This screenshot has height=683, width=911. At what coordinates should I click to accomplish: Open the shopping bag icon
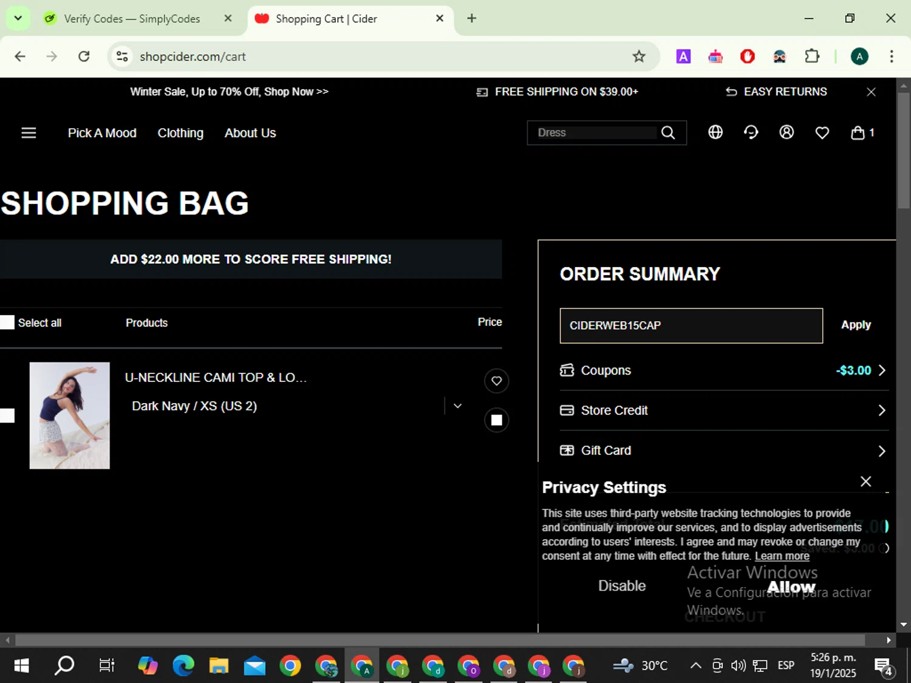click(x=858, y=132)
